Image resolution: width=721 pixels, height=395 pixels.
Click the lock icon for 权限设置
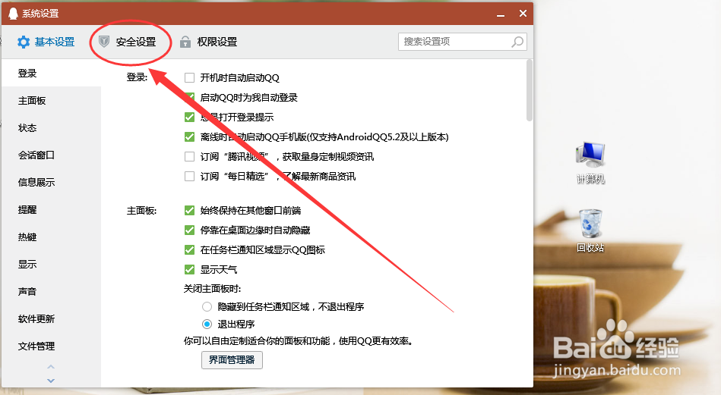point(185,42)
